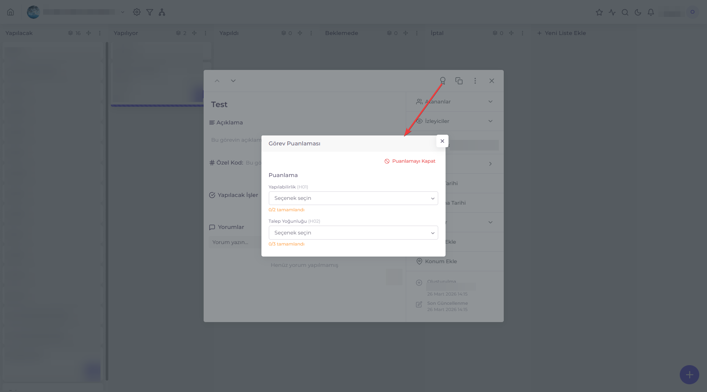Click Yeni Liste Ekle button

562,33
